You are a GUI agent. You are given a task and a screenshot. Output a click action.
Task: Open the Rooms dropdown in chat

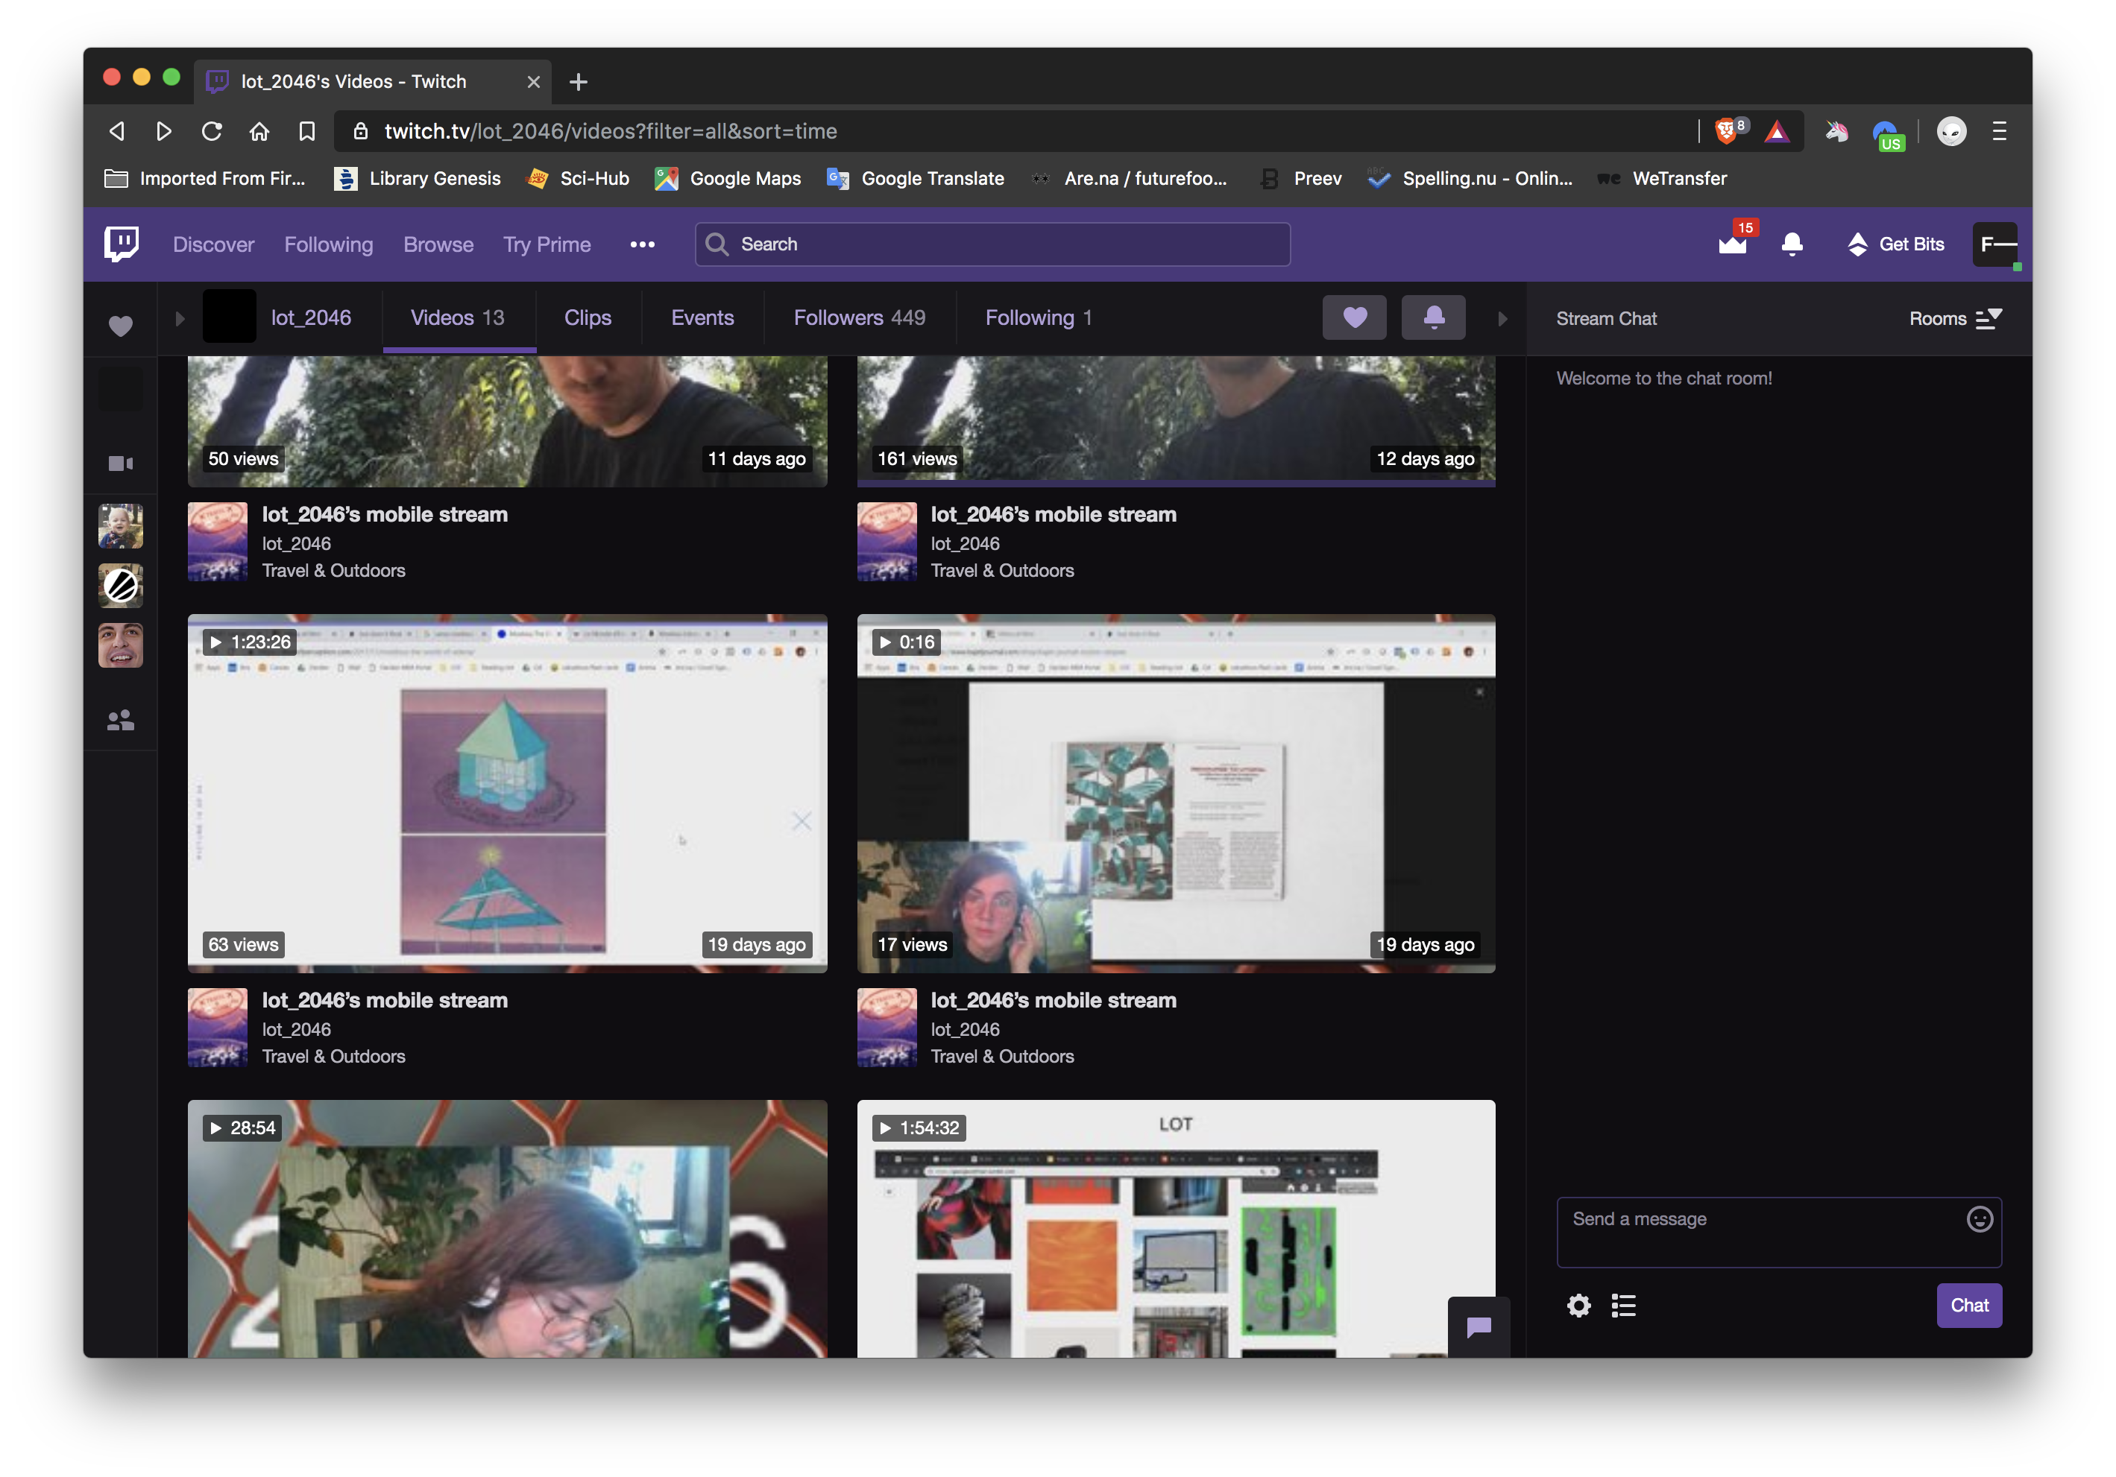1955,319
